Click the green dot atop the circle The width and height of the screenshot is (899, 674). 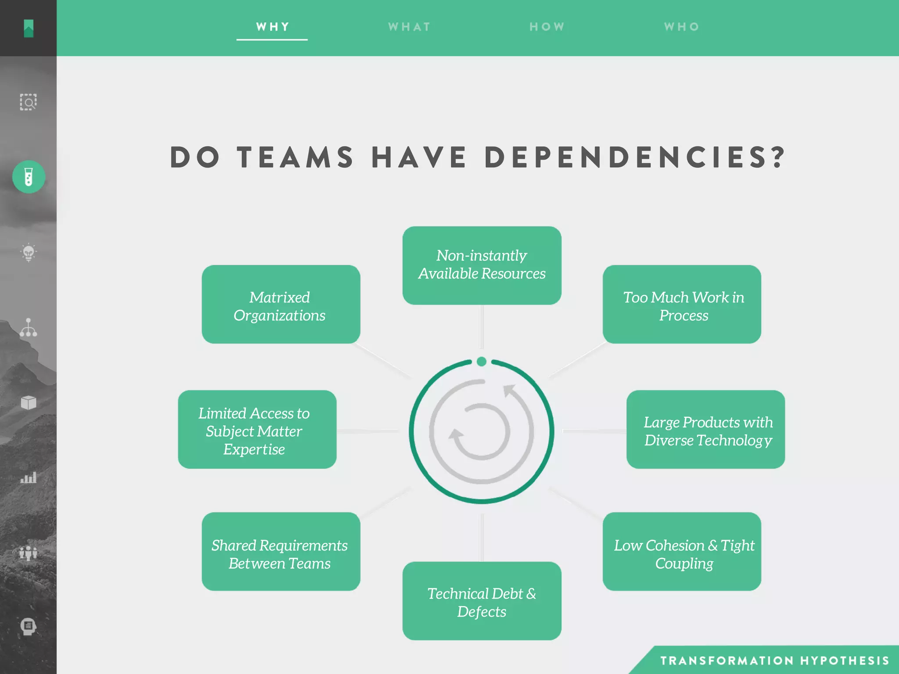coord(482,362)
